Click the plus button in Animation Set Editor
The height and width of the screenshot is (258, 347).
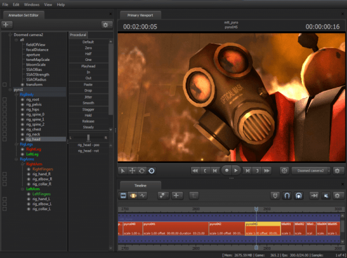pyautogui.click(x=7, y=24)
